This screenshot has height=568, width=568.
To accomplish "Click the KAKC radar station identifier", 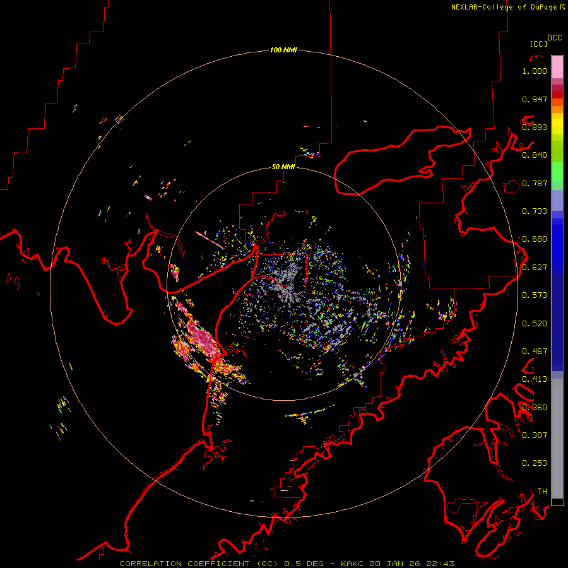I will point(353,564).
